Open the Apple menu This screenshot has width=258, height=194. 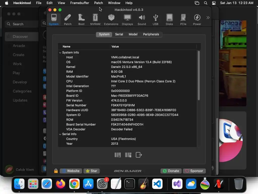point(7,3)
